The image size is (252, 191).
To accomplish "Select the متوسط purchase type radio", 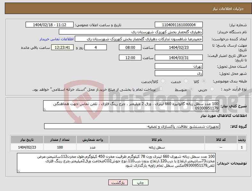I will (x=192, y=89).
